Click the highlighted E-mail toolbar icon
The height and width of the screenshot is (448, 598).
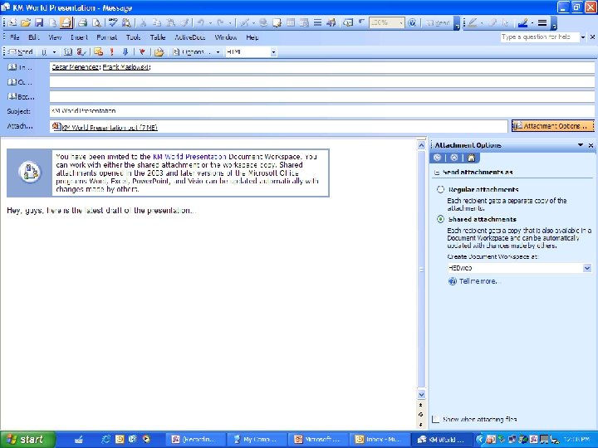[x=66, y=23]
